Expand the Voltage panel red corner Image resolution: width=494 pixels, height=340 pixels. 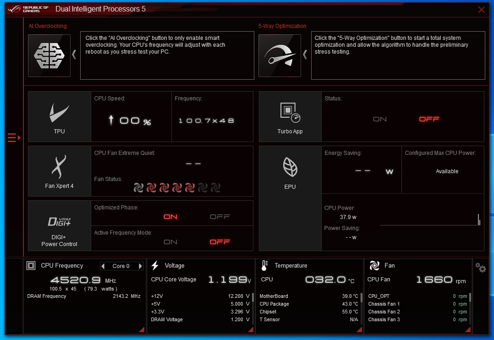click(x=251, y=329)
